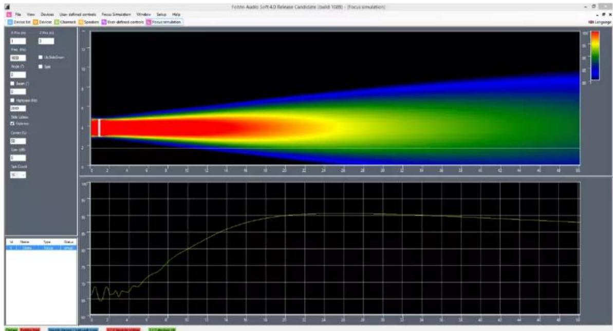Switch to the Speakers tab label
613x331 pixels.
point(91,22)
